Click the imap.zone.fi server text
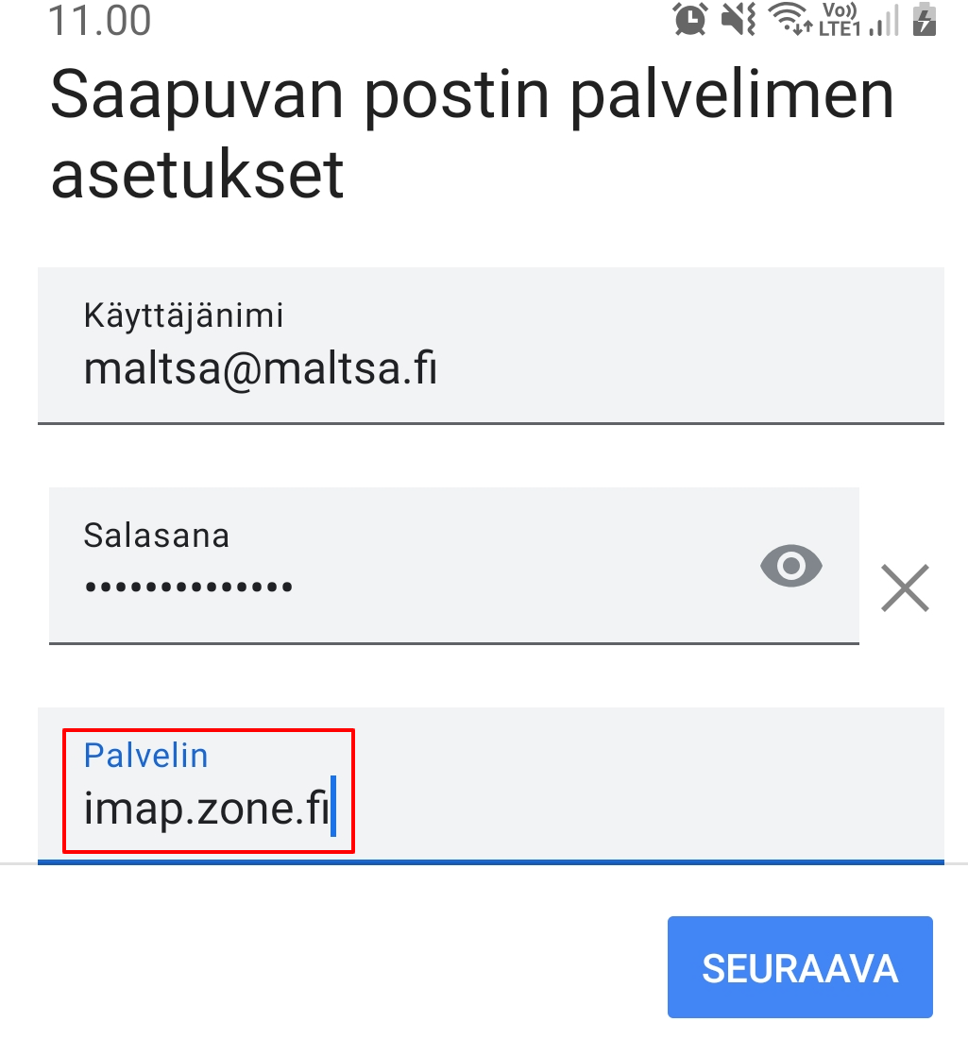968x1039 pixels. (205, 810)
